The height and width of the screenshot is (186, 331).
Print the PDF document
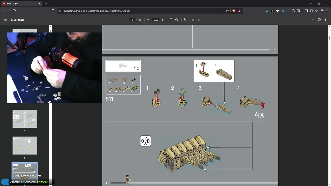pyautogui.click(x=319, y=20)
